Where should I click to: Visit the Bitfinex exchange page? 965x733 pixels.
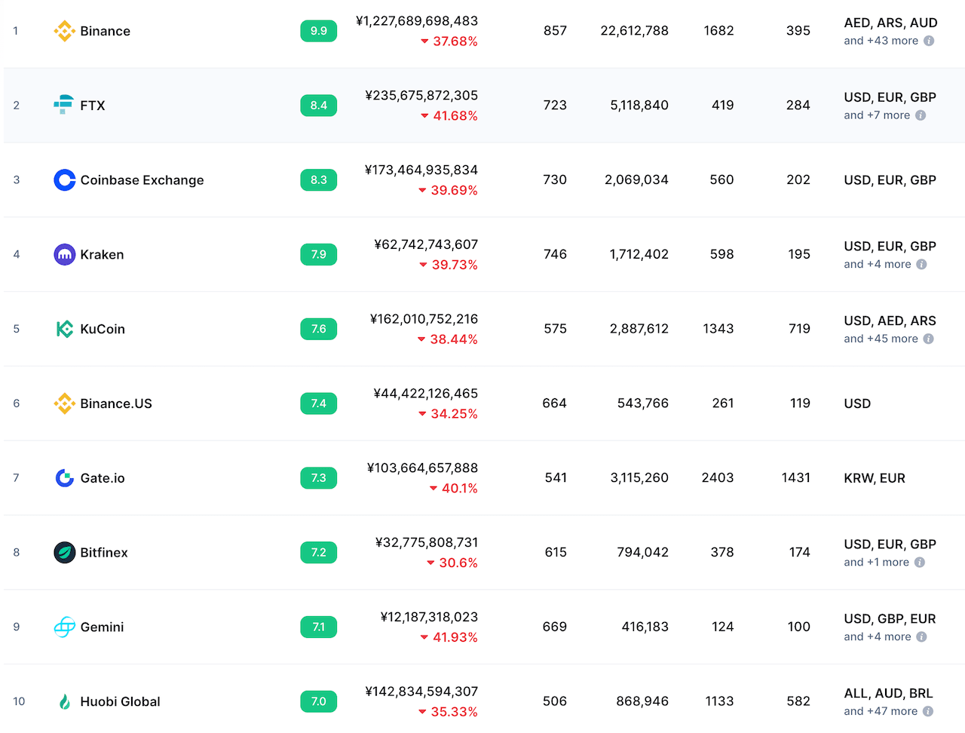[104, 553]
